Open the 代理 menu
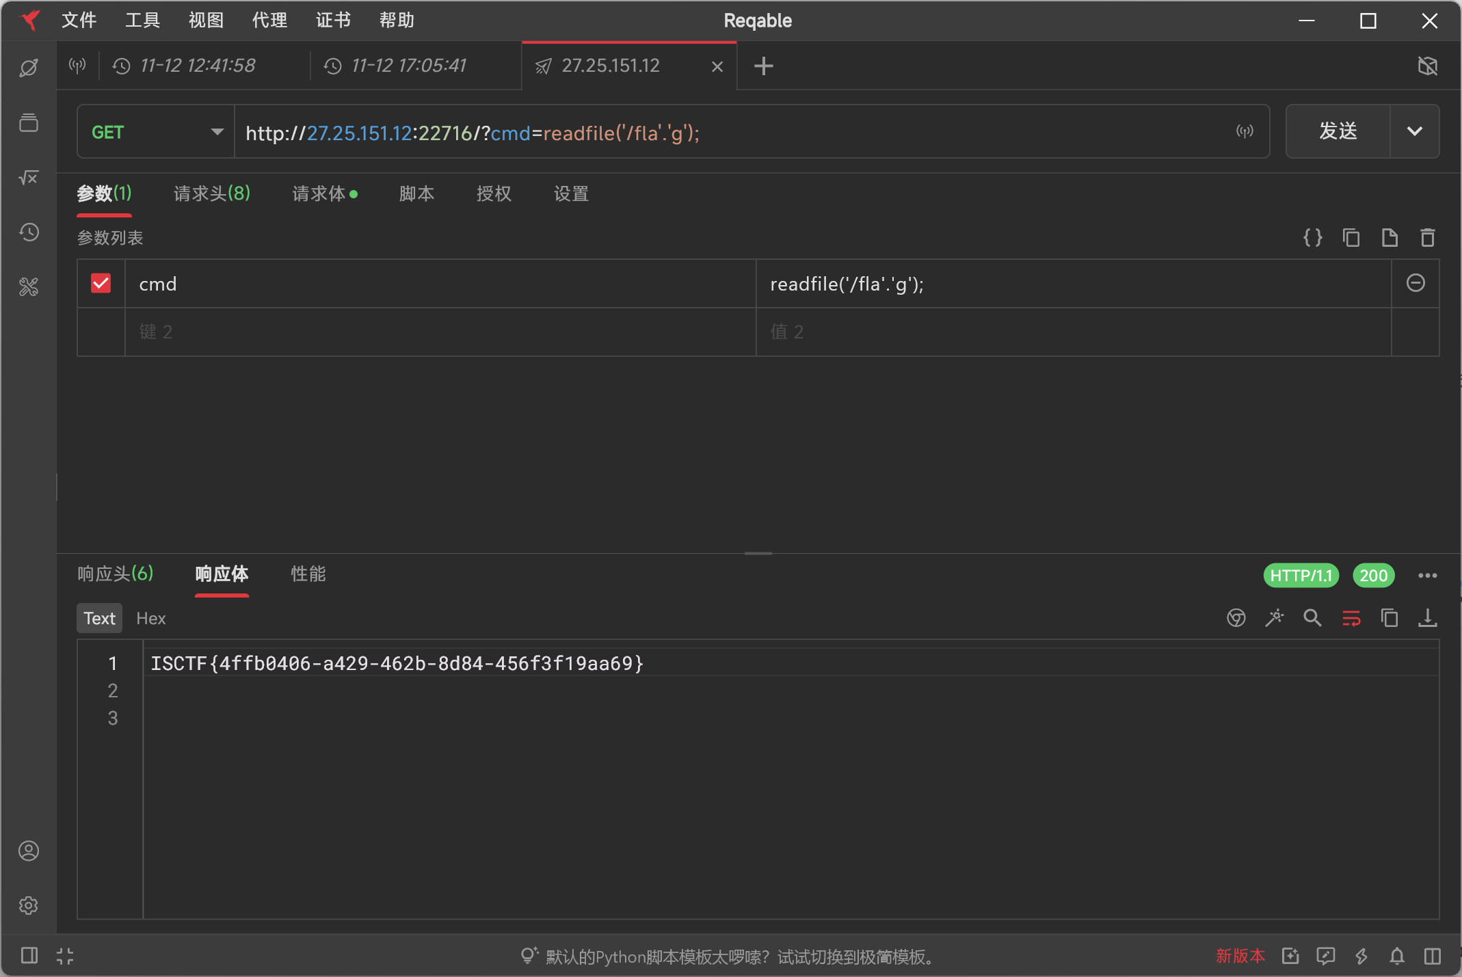Image resolution: width=1462 pixels, height=977 pixels. tap(269, 21)
